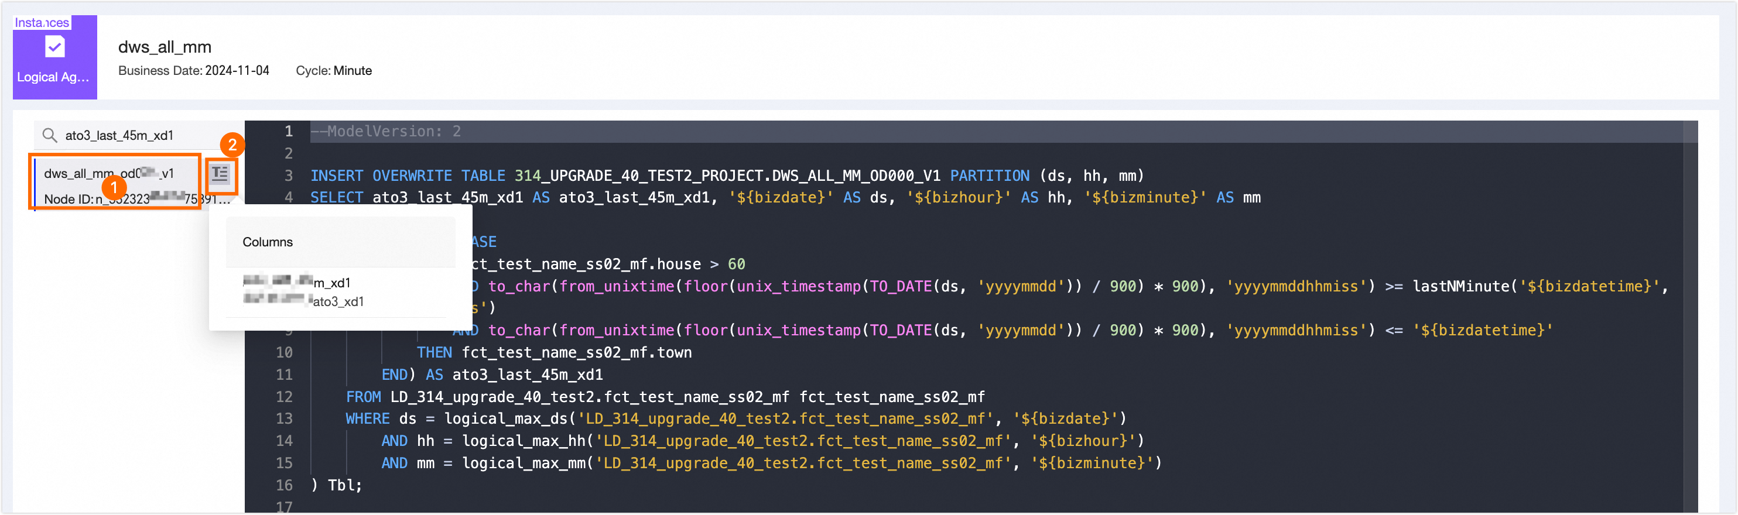Click the AND mm = logical_max_mm line
This screenshot has height=515, width=1738.
[771, 463]
